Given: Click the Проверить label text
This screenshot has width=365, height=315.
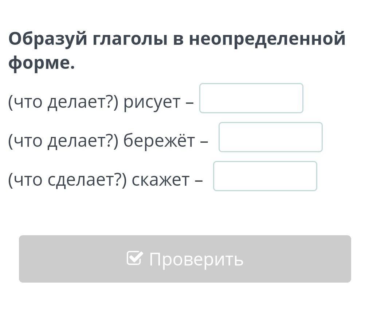Looking at the screenshot, I should tap(196, 259).
